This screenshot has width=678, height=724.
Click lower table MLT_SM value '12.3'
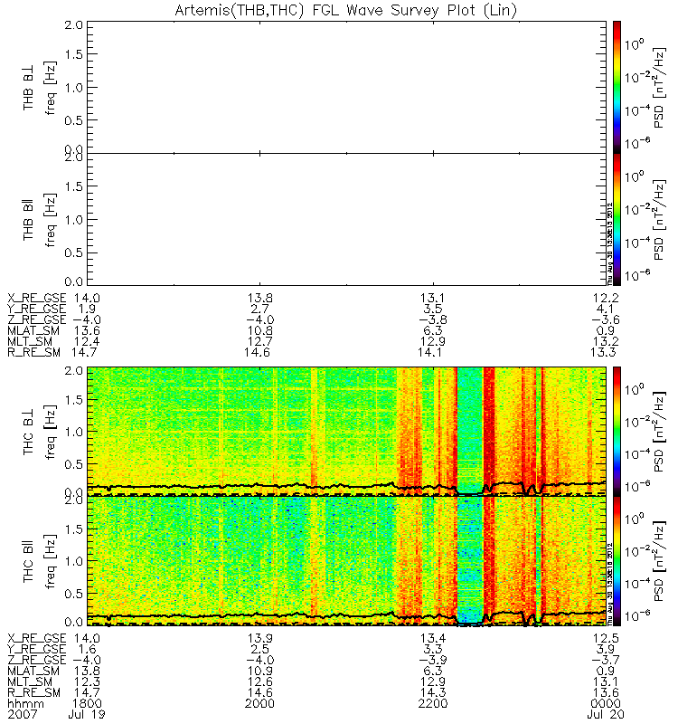click(x=87, y=681)
